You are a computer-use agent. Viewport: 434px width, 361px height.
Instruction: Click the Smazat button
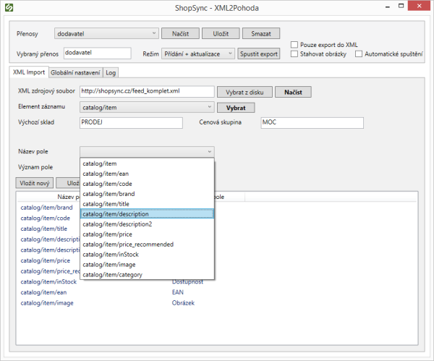point(260,33)
